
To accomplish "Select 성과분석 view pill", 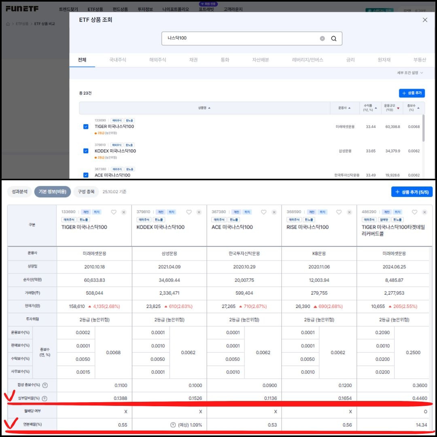I will [19, 192].
